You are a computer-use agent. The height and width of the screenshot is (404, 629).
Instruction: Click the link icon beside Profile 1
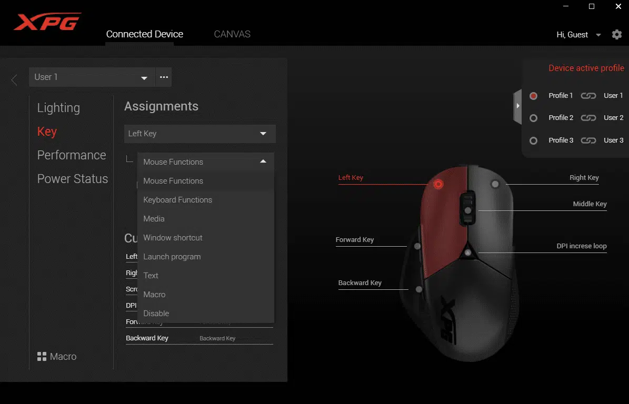588,96
